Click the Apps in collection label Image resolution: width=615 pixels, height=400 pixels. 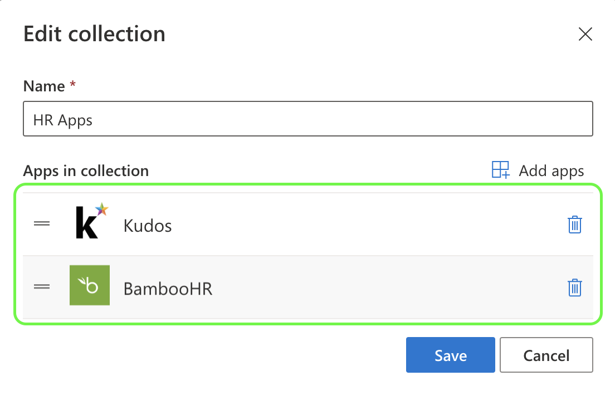[86, 170]
